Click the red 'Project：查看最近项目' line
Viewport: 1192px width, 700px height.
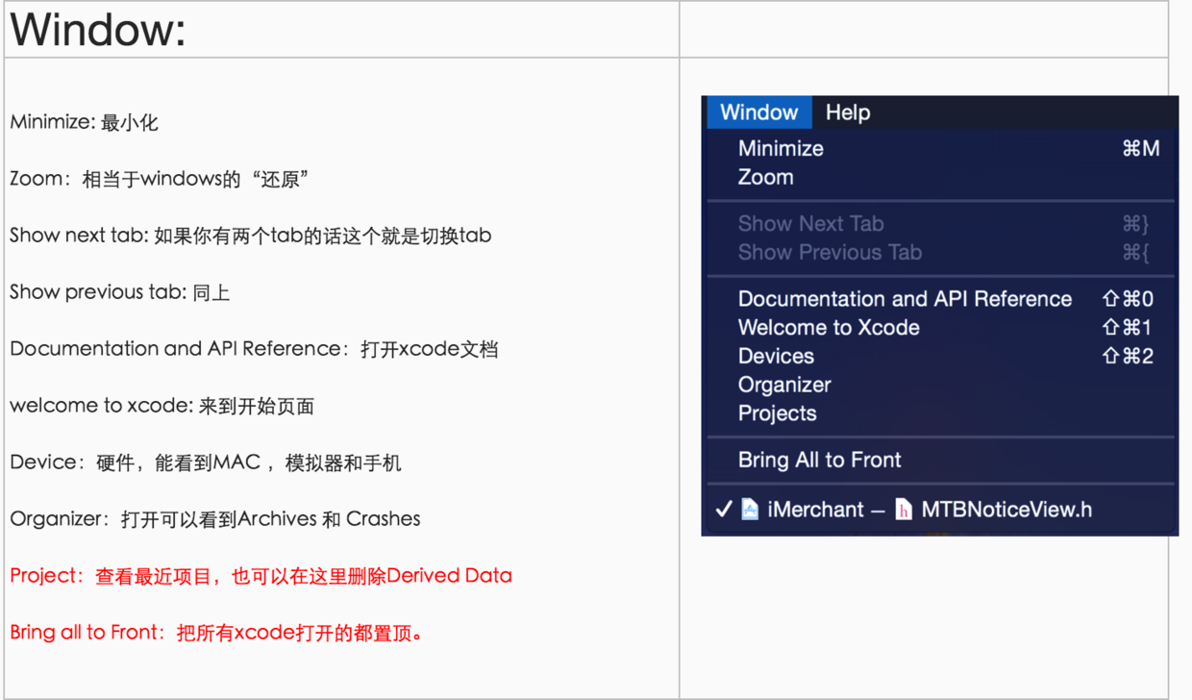[x=261, y=576]
